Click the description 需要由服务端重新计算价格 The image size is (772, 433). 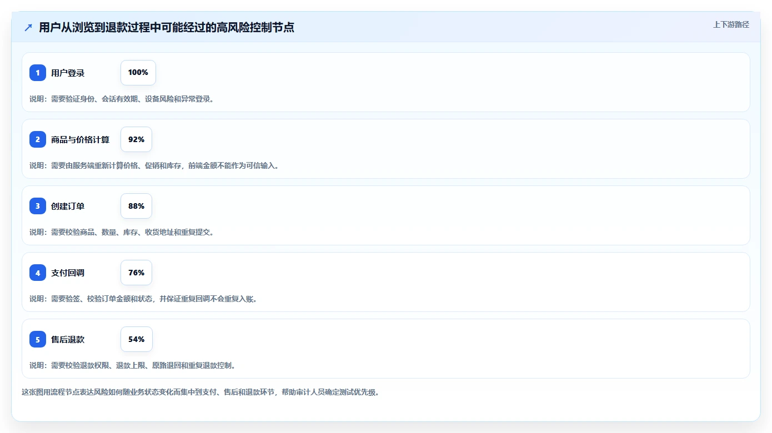click(154, 165)
